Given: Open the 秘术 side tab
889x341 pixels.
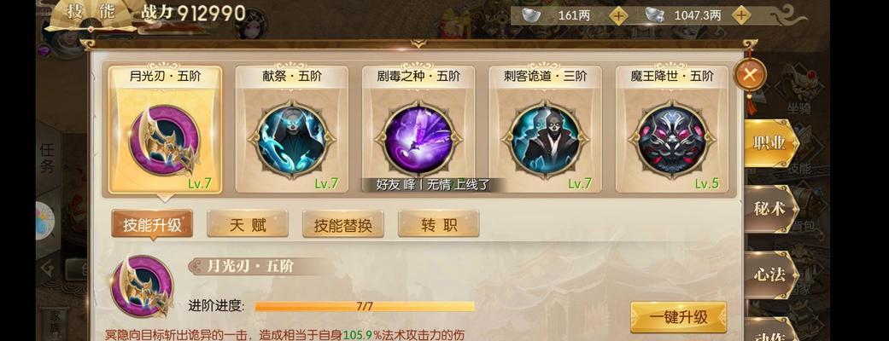Looking at the screenshot, I should coord(769,209).
